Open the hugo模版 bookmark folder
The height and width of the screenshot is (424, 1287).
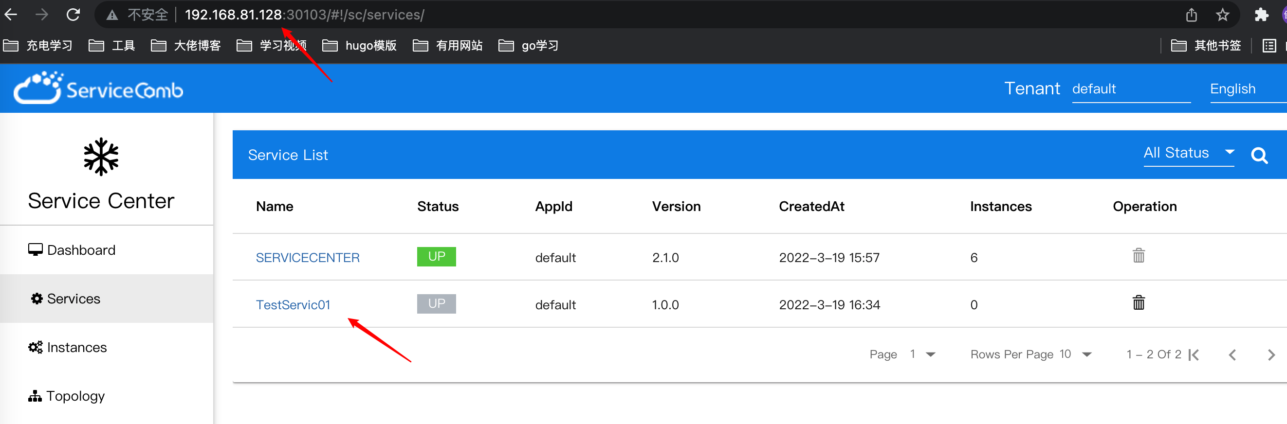coord(360,46)
